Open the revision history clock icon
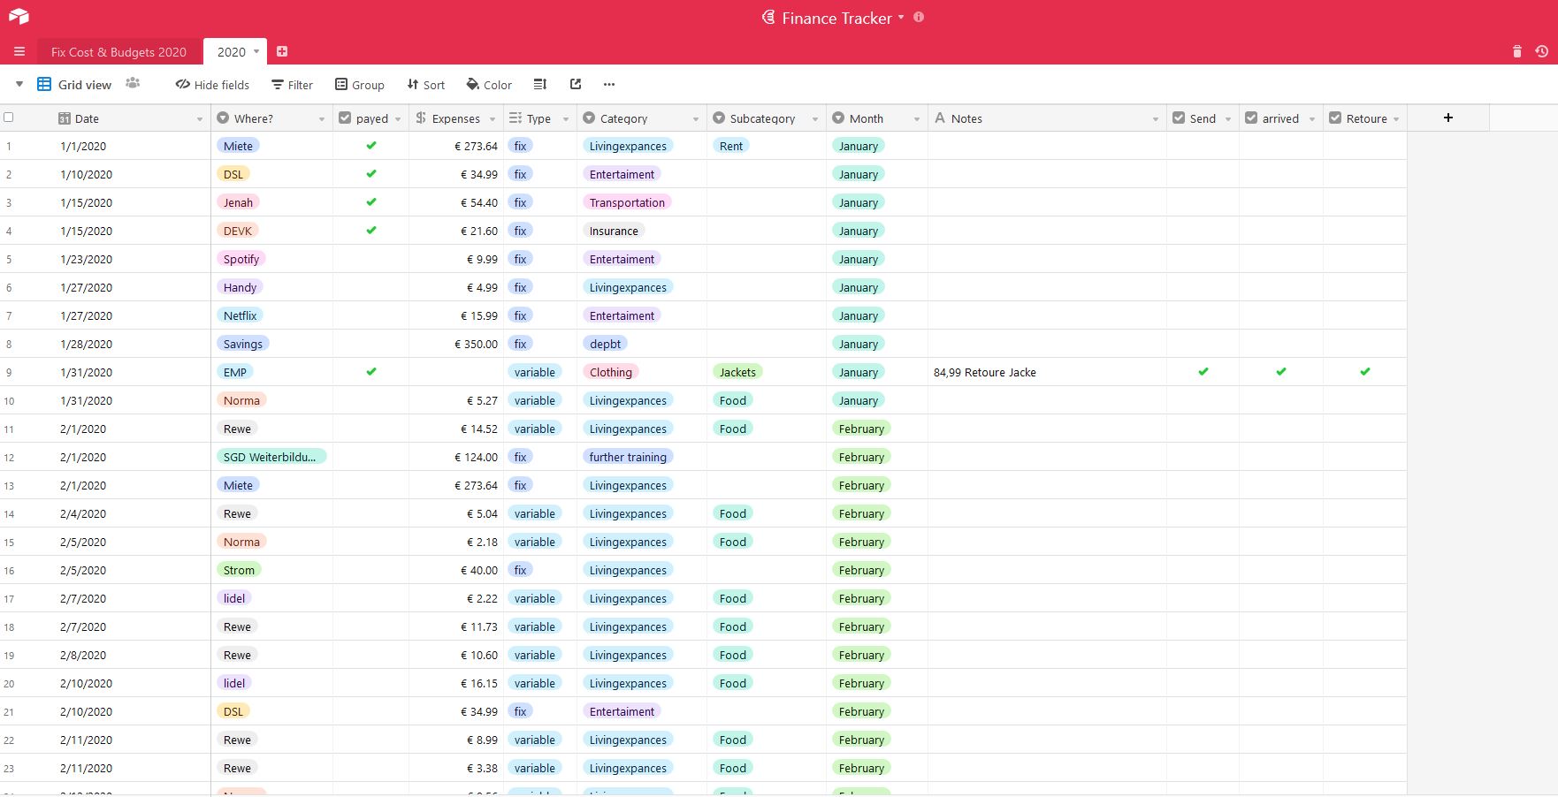 (x=1541, y=52)
